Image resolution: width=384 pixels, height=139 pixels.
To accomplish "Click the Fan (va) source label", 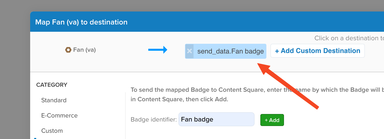I will (84, 50).
